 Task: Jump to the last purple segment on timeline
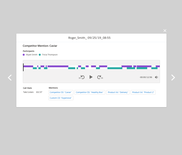(x=158, y=66)
